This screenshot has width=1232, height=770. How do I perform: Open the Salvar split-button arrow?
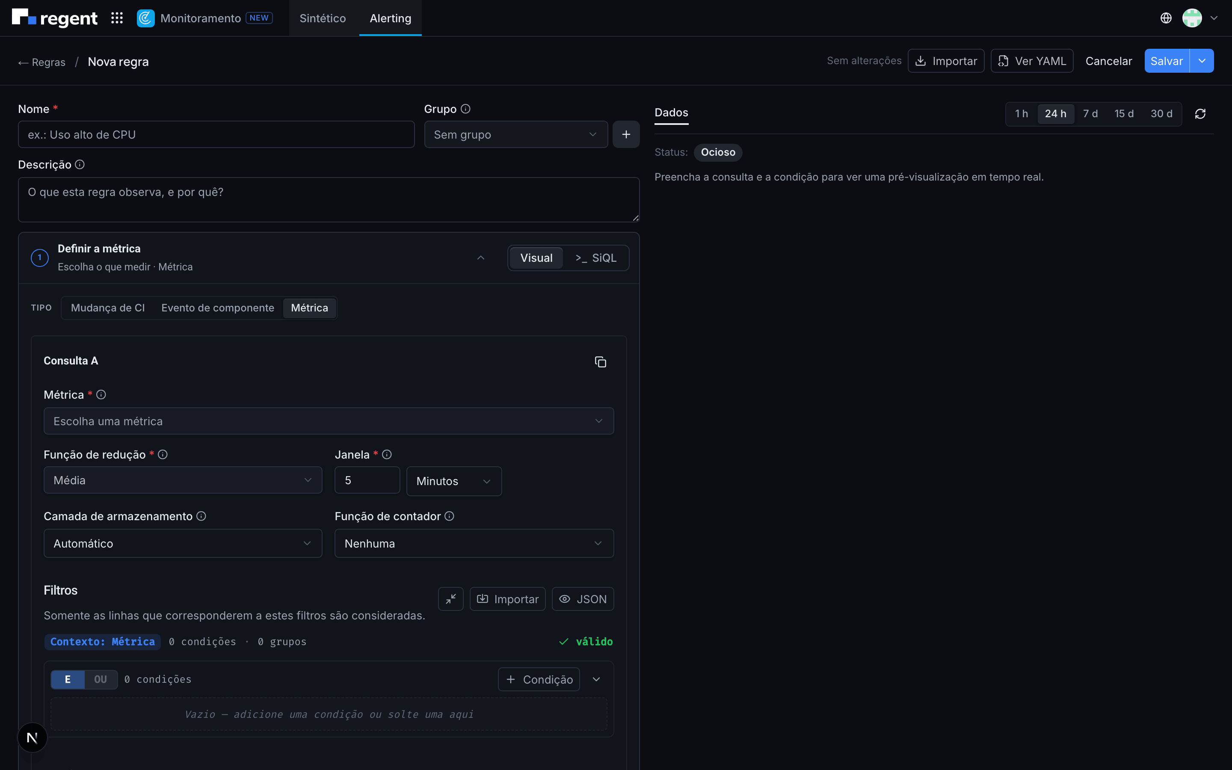(x=1202, y=61)
